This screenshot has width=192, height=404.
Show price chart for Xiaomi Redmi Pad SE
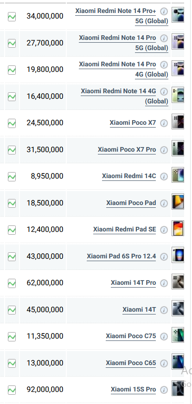12,230
